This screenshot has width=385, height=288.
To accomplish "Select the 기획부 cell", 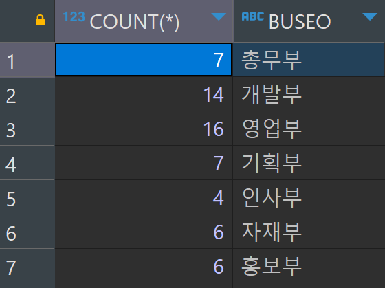I will (x=309, y=163).
